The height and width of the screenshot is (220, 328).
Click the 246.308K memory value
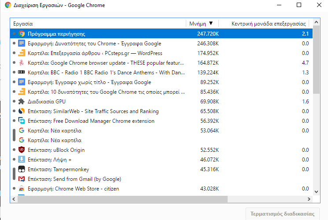208,43
